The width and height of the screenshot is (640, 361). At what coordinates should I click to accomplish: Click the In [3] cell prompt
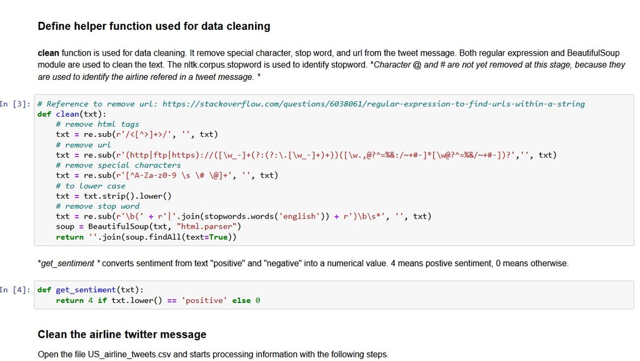click(x=15, y=104)
